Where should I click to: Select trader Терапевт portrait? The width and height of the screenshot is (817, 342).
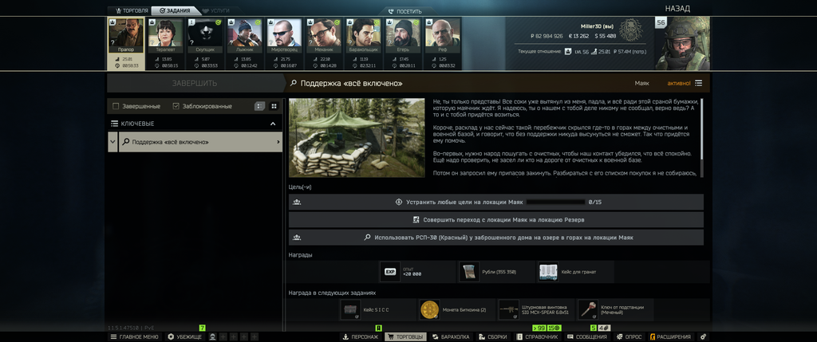pyautogui.click(x=166, y=35)
